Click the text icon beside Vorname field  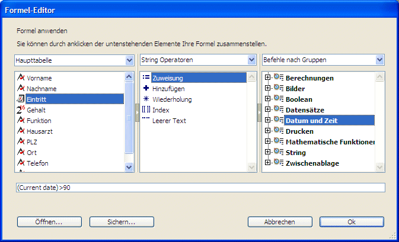pos(21,78)
